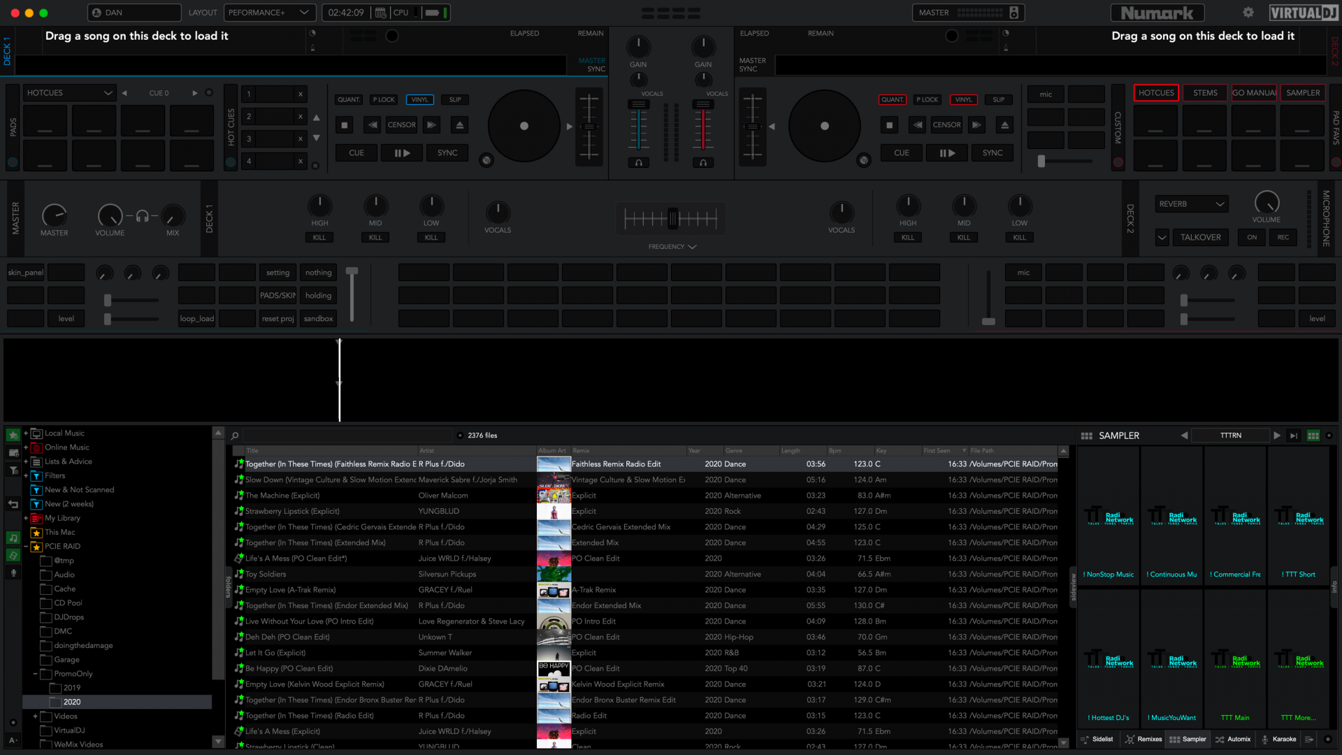Click the crossfader handle

672,219
